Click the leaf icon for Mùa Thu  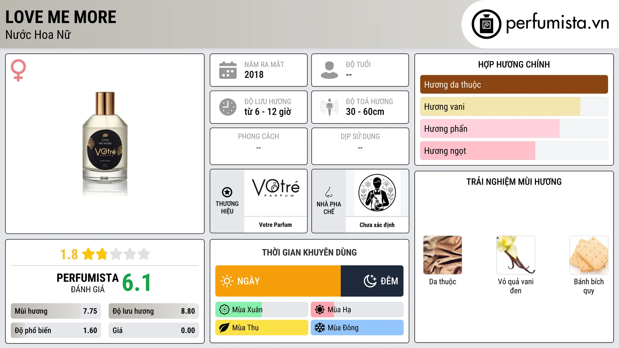pos(224,328)
